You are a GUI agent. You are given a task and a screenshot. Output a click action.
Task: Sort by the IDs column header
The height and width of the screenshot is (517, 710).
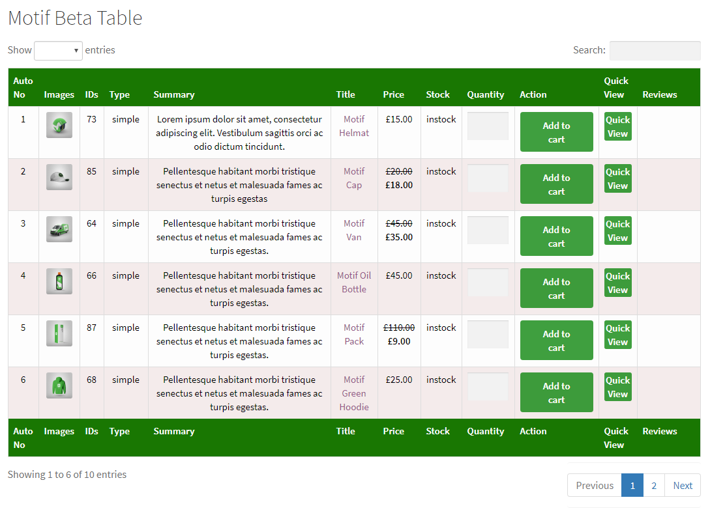91,94
